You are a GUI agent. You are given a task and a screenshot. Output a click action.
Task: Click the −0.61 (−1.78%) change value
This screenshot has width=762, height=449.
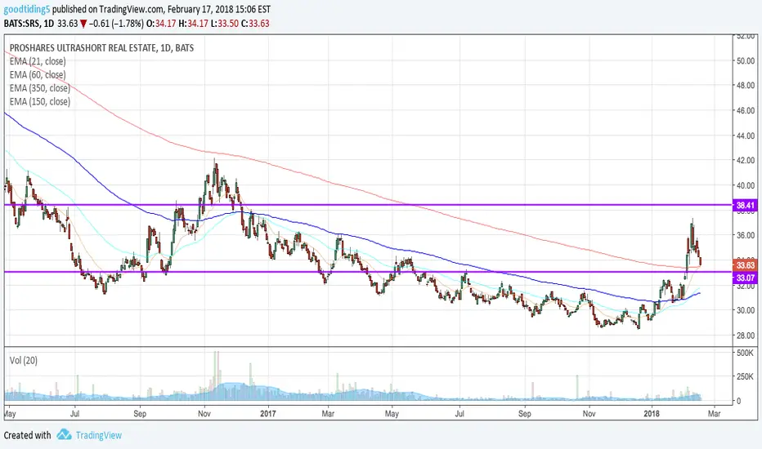pos(116,24)
